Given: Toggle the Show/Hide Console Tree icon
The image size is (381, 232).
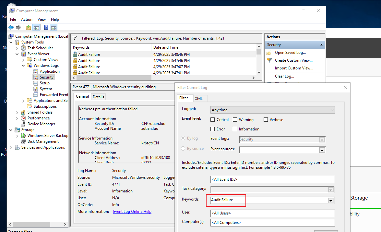Looking at the screenshot, I should pyautogui.click(x=36, y=28).
